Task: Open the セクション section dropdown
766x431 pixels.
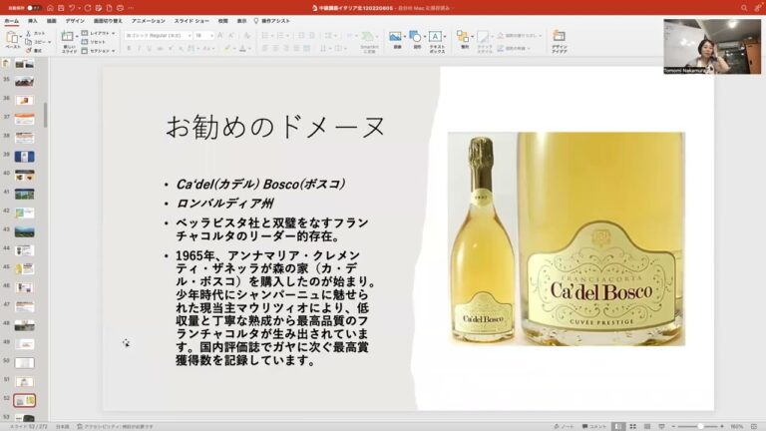Action: click(98, 51)
